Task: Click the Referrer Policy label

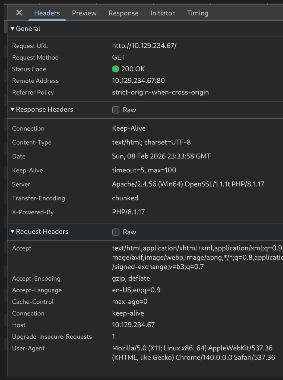Action: tap(33, 92)
